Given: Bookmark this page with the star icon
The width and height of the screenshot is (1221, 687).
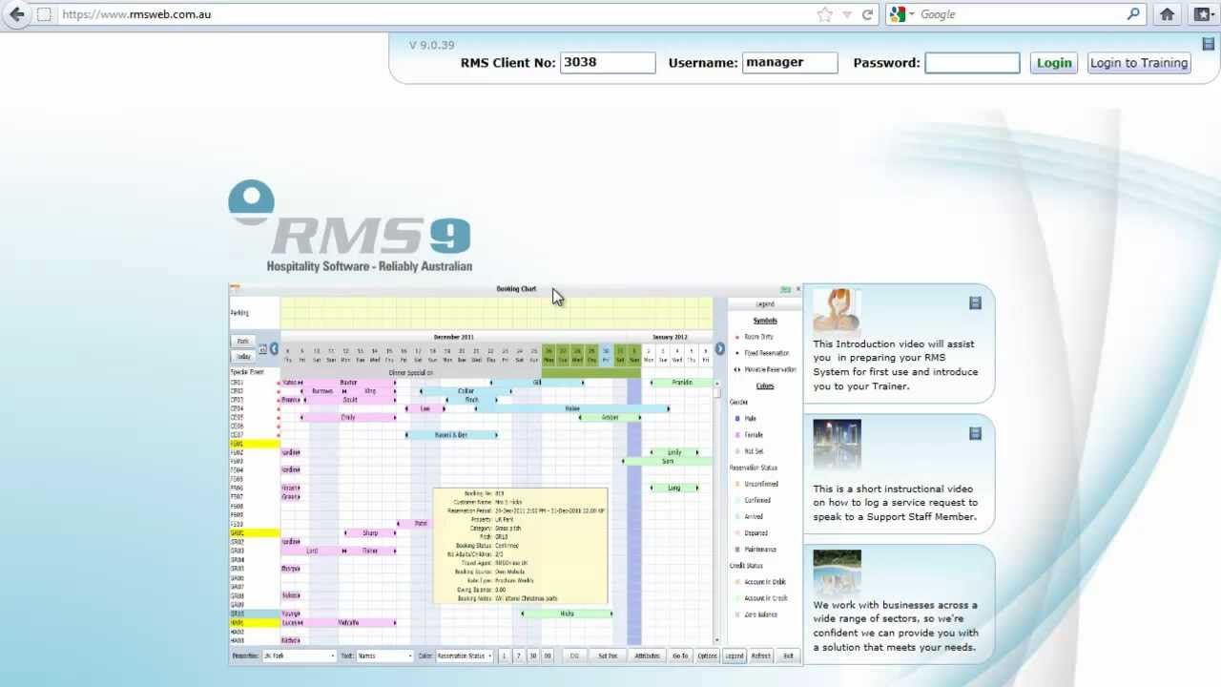Looking at the screenshot, I should pyautogui.click(x=825, y=14).
